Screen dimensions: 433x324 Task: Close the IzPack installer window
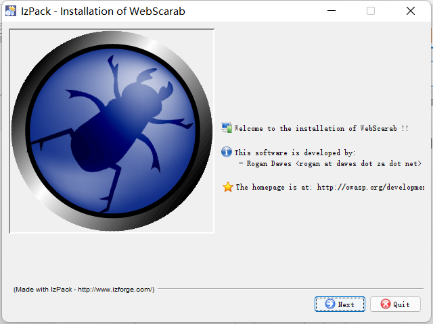click(x=411, y=11)
